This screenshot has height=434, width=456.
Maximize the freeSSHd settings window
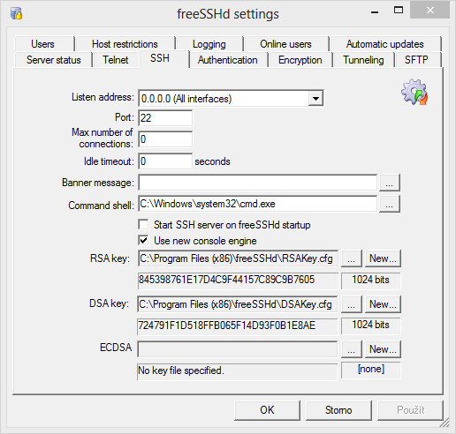pyautogui.click(x=399, y=10)
